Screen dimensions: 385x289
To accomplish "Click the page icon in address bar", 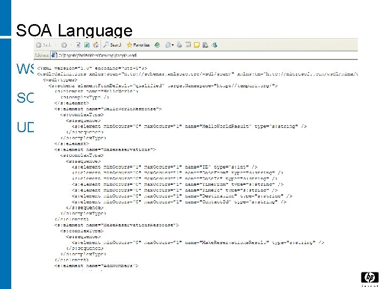I will pyautogui.click(x=54, y=55).
